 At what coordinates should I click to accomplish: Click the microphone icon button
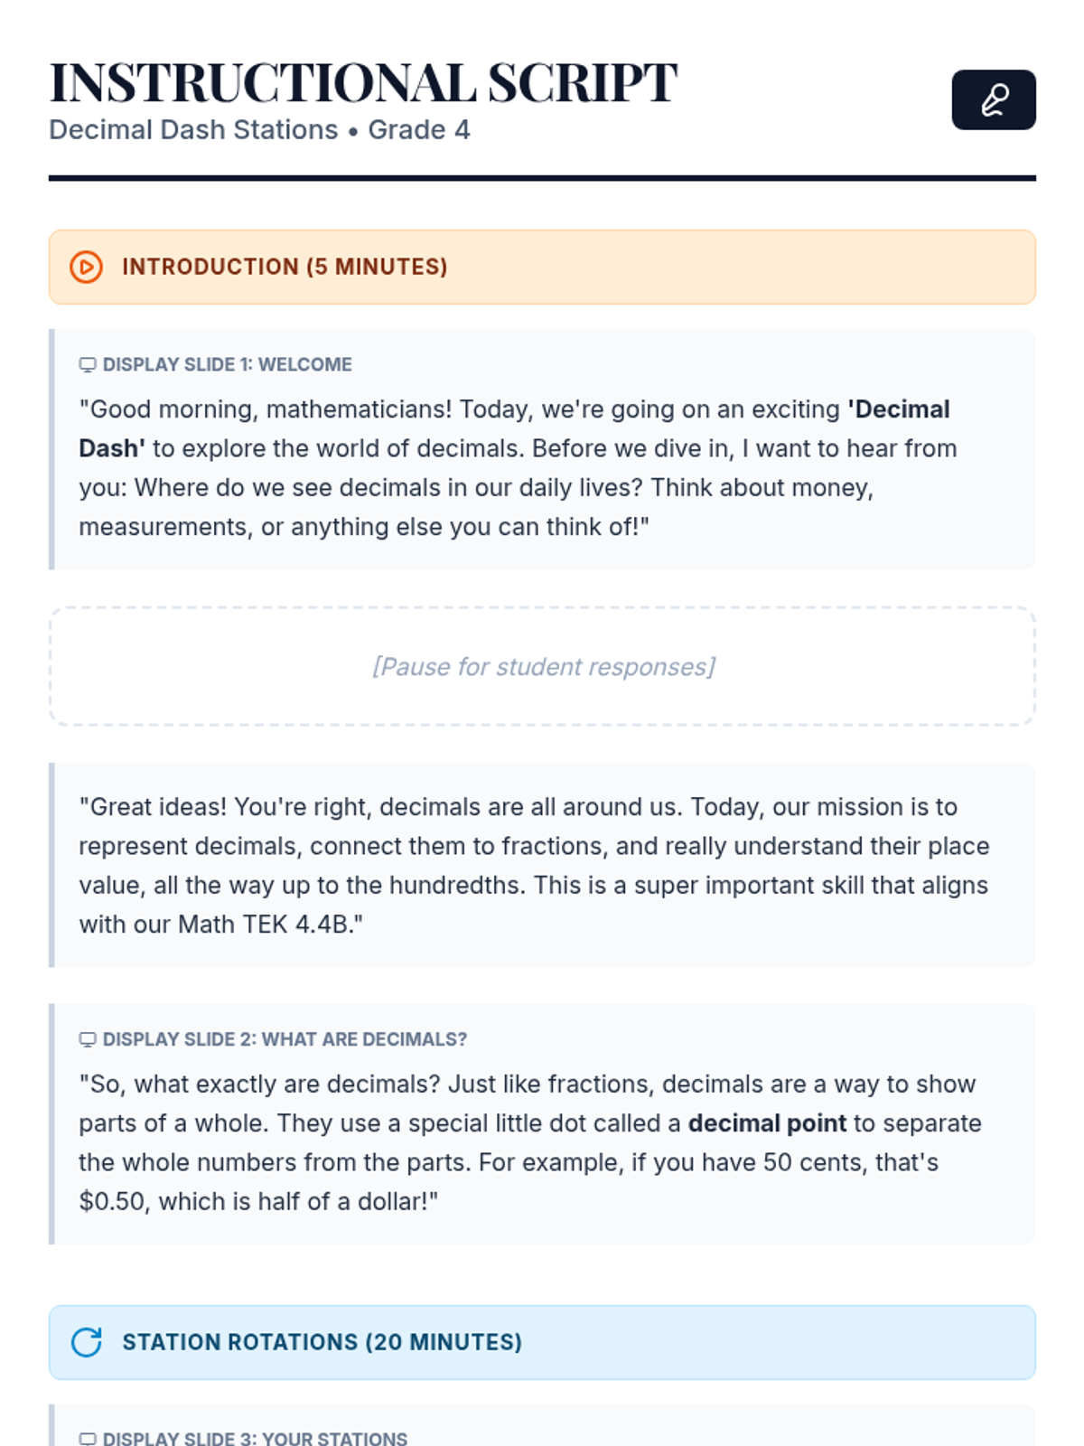pyautogui.click(x=993, y=99)
